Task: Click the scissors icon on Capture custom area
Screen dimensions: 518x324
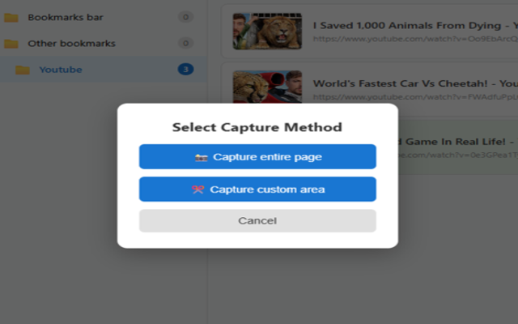Action: pyautogui.click(x=198, y=190)
